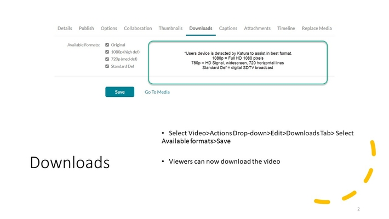This screenshot has width=389, height=219.
Task: Click the '780p = HD Signal, widescreen' line
Action: click(238, 63)
